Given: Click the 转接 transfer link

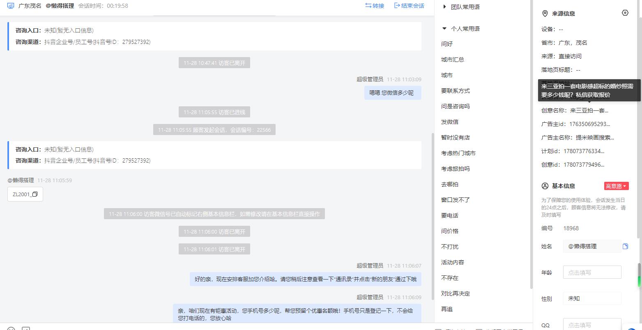Looking at the screenshot, I should point(374,6).
